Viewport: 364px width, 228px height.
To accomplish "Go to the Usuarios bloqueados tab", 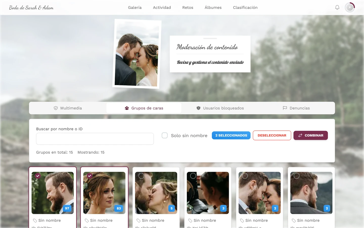I will click(220, 108).
